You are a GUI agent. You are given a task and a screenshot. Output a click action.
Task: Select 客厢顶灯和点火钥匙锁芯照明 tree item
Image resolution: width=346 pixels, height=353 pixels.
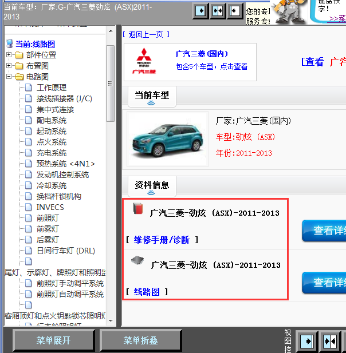tap(55, 316)
